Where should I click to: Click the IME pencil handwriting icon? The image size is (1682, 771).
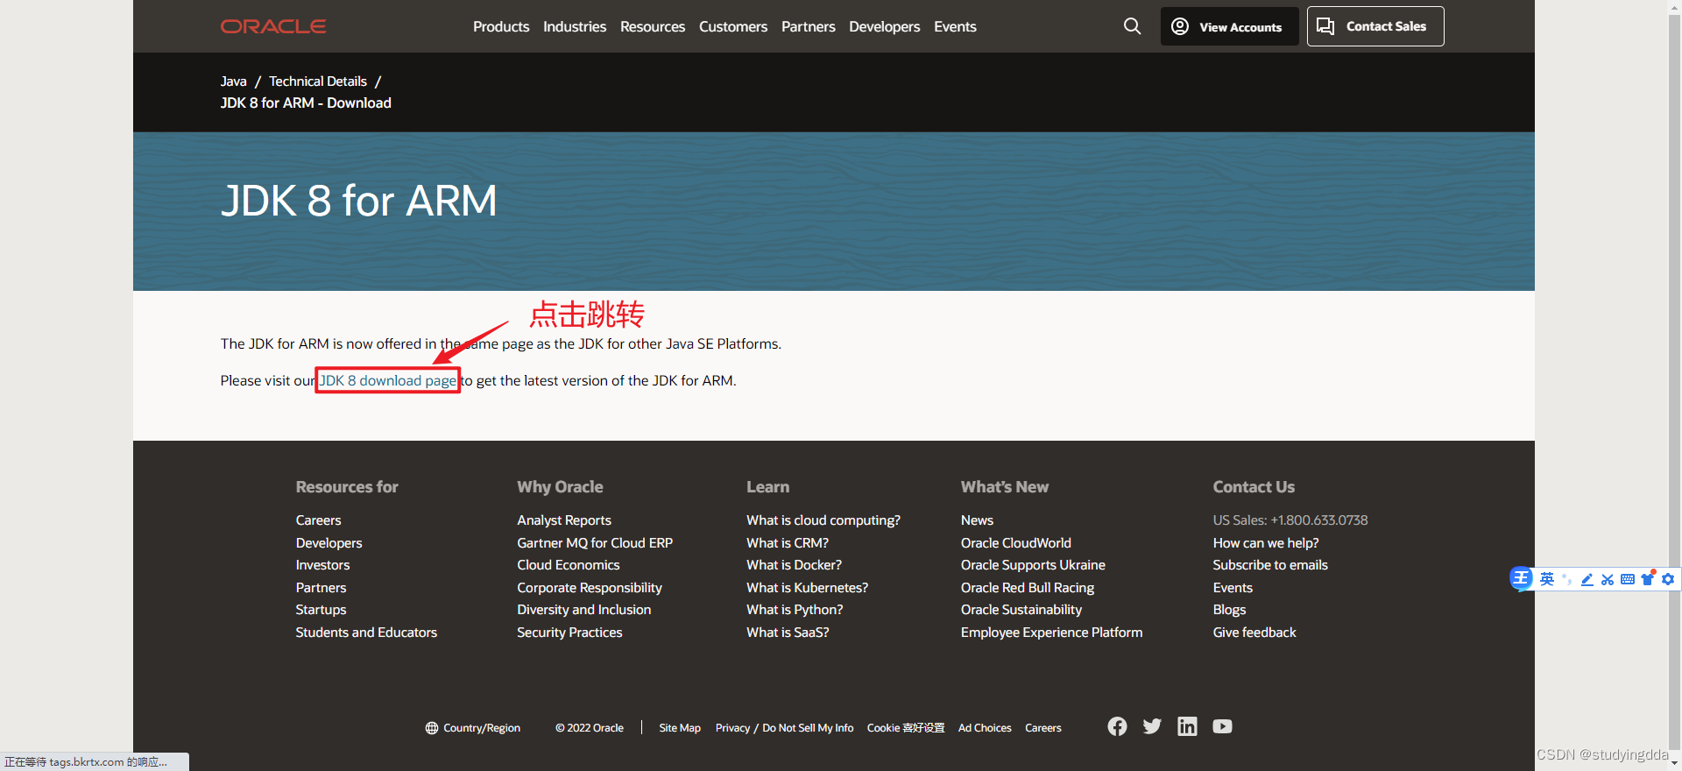(x=1587, y=579)
